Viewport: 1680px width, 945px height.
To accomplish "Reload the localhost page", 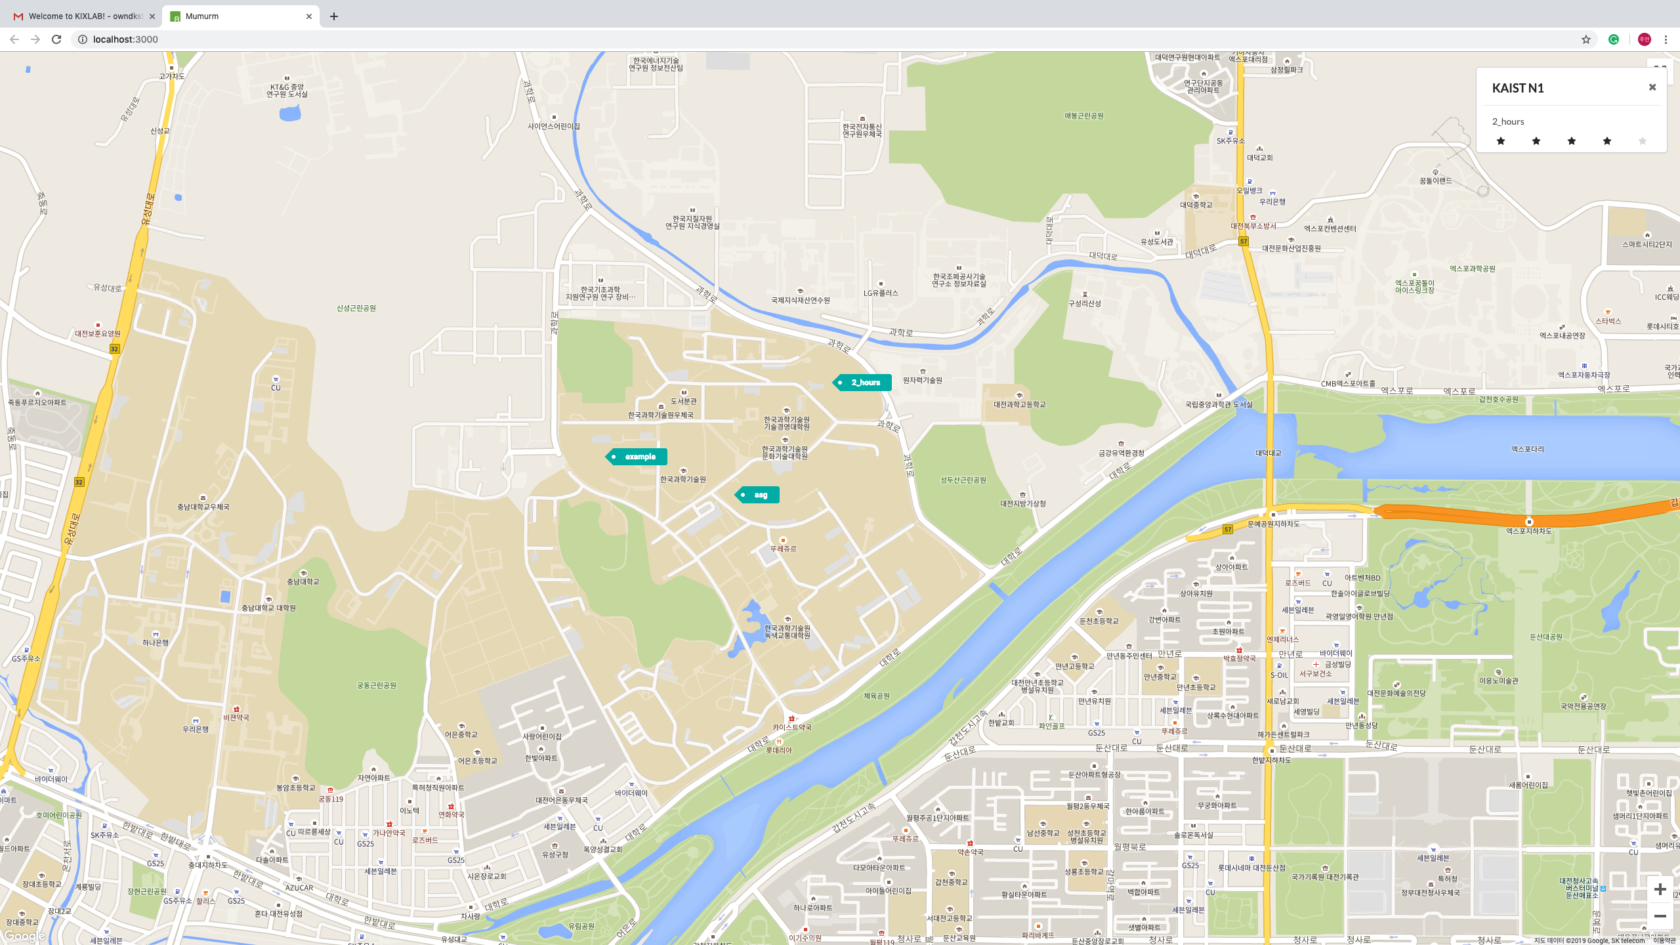I will pos(56,39).
